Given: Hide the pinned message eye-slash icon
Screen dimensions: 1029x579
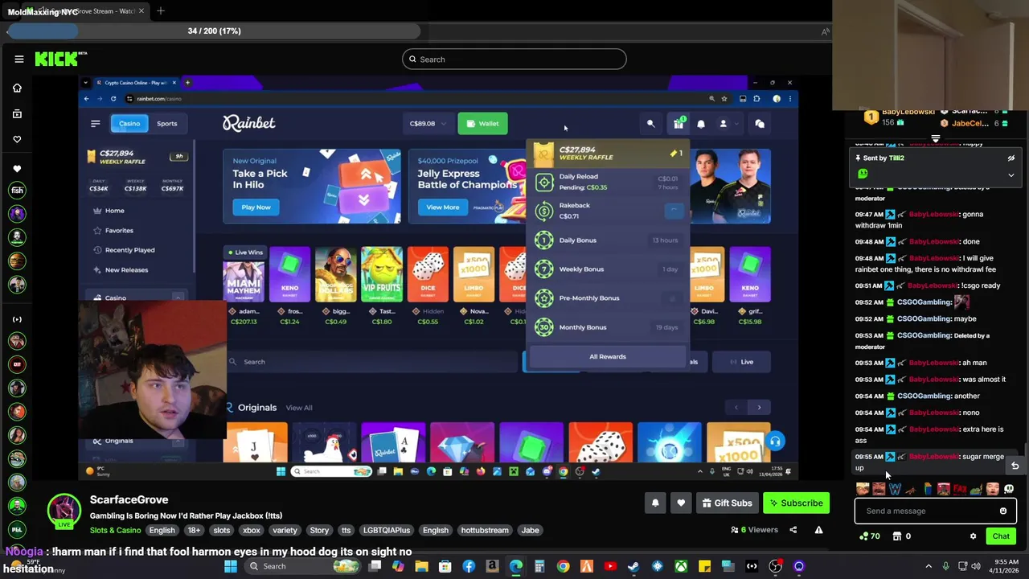Looking at the screenshot, I should 1011,158.
